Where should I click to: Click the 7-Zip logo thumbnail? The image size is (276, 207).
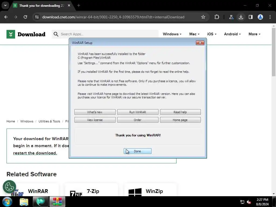point(76,194)
